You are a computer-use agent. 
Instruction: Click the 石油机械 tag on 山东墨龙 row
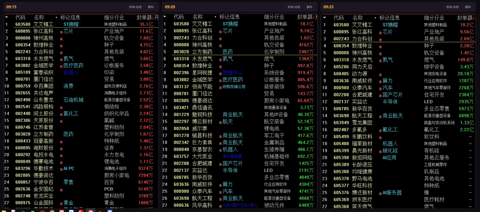(73, 100)
